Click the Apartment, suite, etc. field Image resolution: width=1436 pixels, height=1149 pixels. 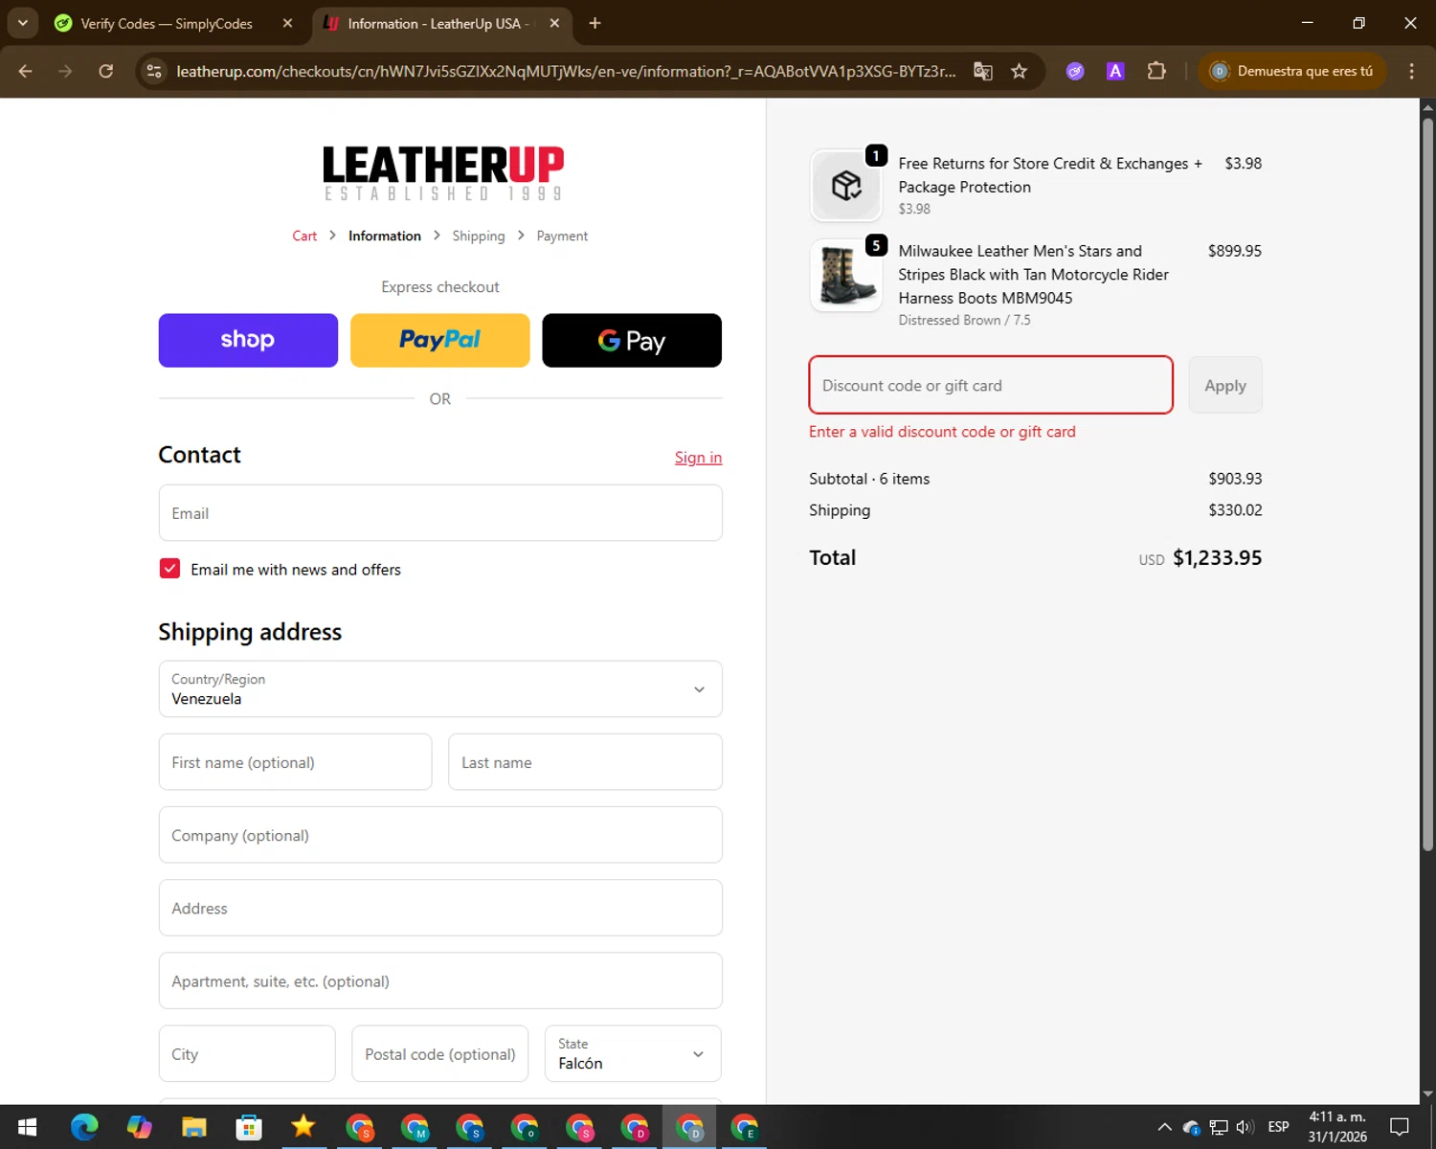[x=440, y=980]
